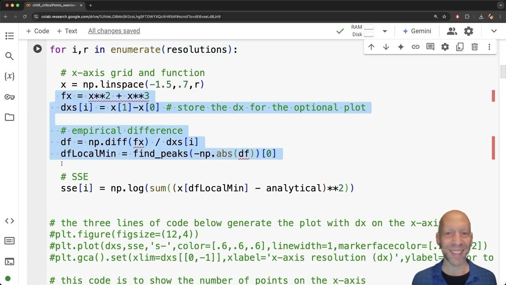The width and height of the screenshot is (506, 285).
Task: Click the '# x-axis grid and function' comment
Action: [133, 73]
